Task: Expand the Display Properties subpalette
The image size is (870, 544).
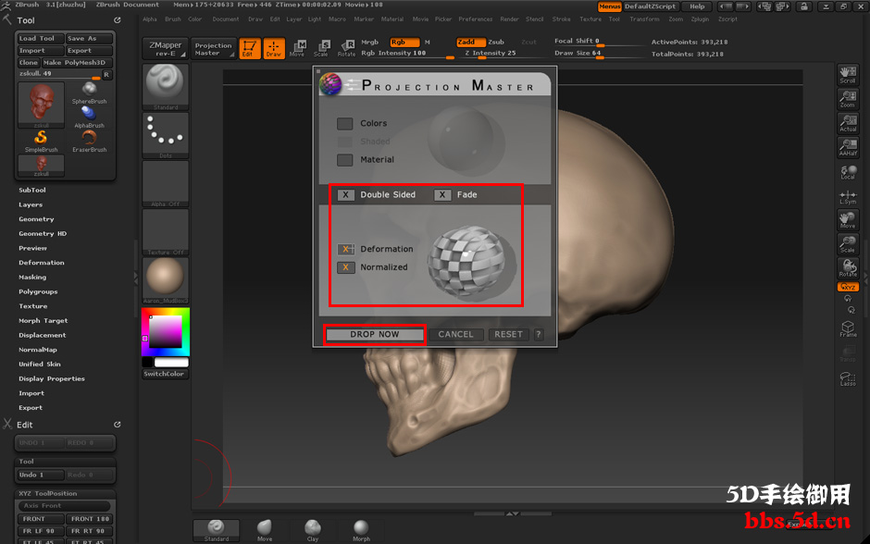Action: click(52, 378)
